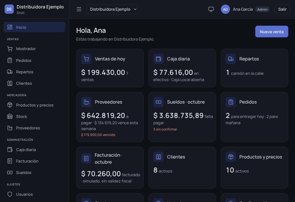
Task: Click the Usuarios shield icon in sidebar
Action: pyautogui.click(x=10, y=194)
